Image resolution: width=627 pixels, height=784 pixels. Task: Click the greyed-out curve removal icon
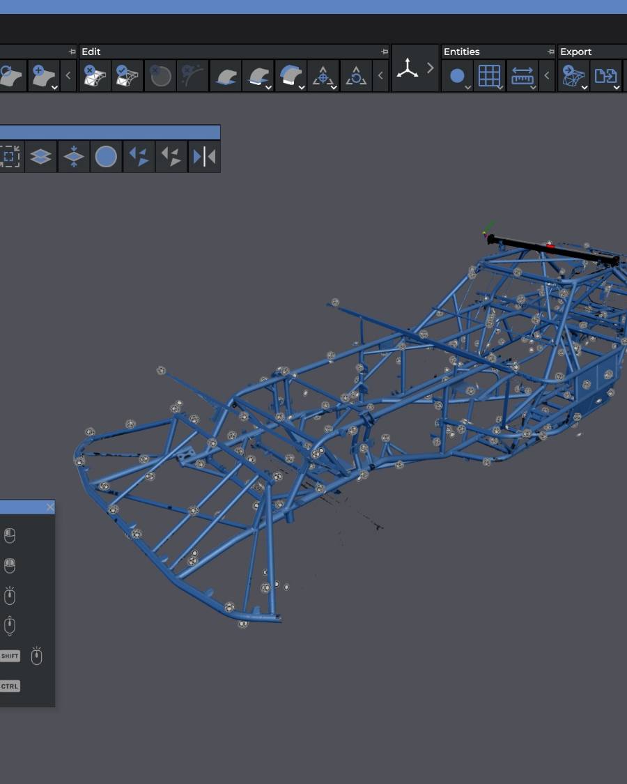[192, 75]
